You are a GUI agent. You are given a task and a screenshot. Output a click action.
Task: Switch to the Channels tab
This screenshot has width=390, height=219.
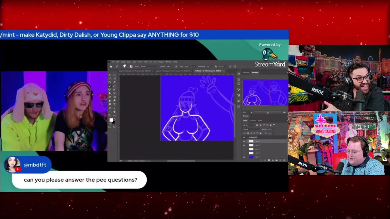(253, 120)
